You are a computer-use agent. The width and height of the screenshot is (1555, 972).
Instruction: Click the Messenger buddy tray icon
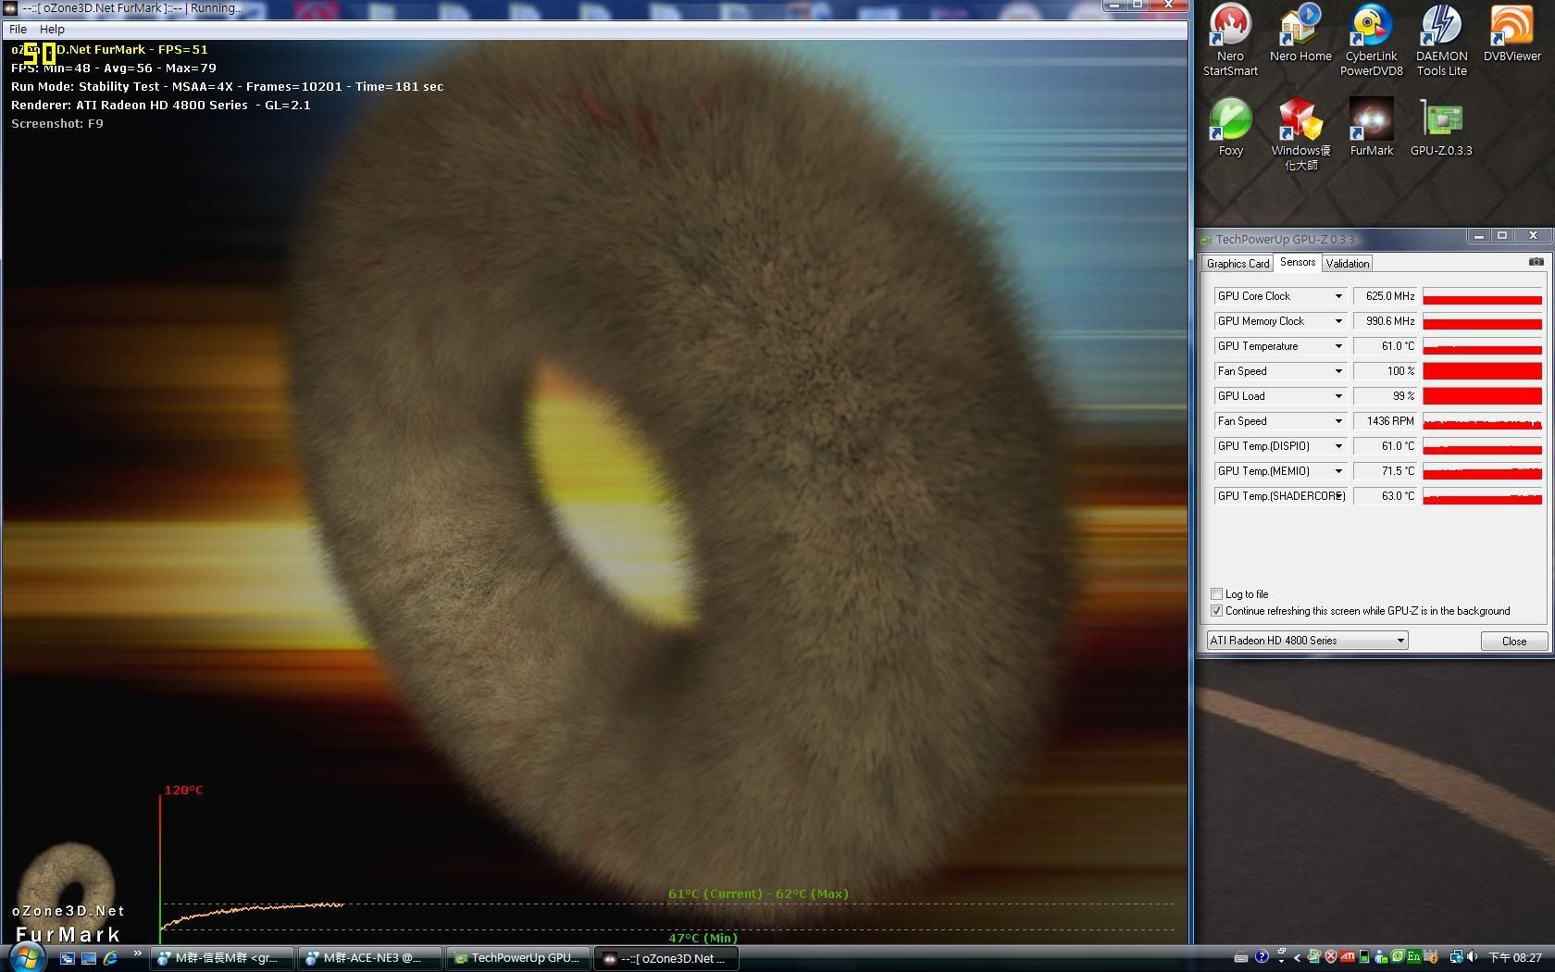(x=1381, y=957)
